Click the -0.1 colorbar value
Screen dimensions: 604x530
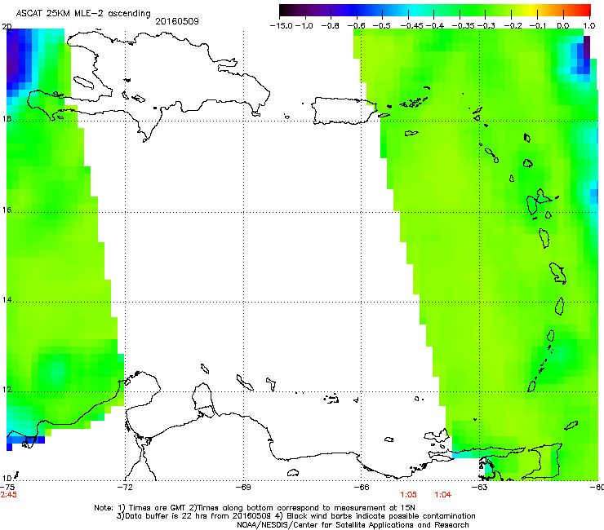pyautogui.click(x=538, y=26)
